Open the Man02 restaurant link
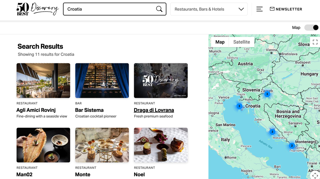 24,174
